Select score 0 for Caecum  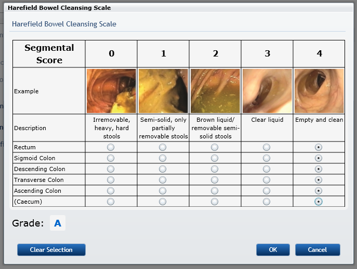tap(111, 202)
